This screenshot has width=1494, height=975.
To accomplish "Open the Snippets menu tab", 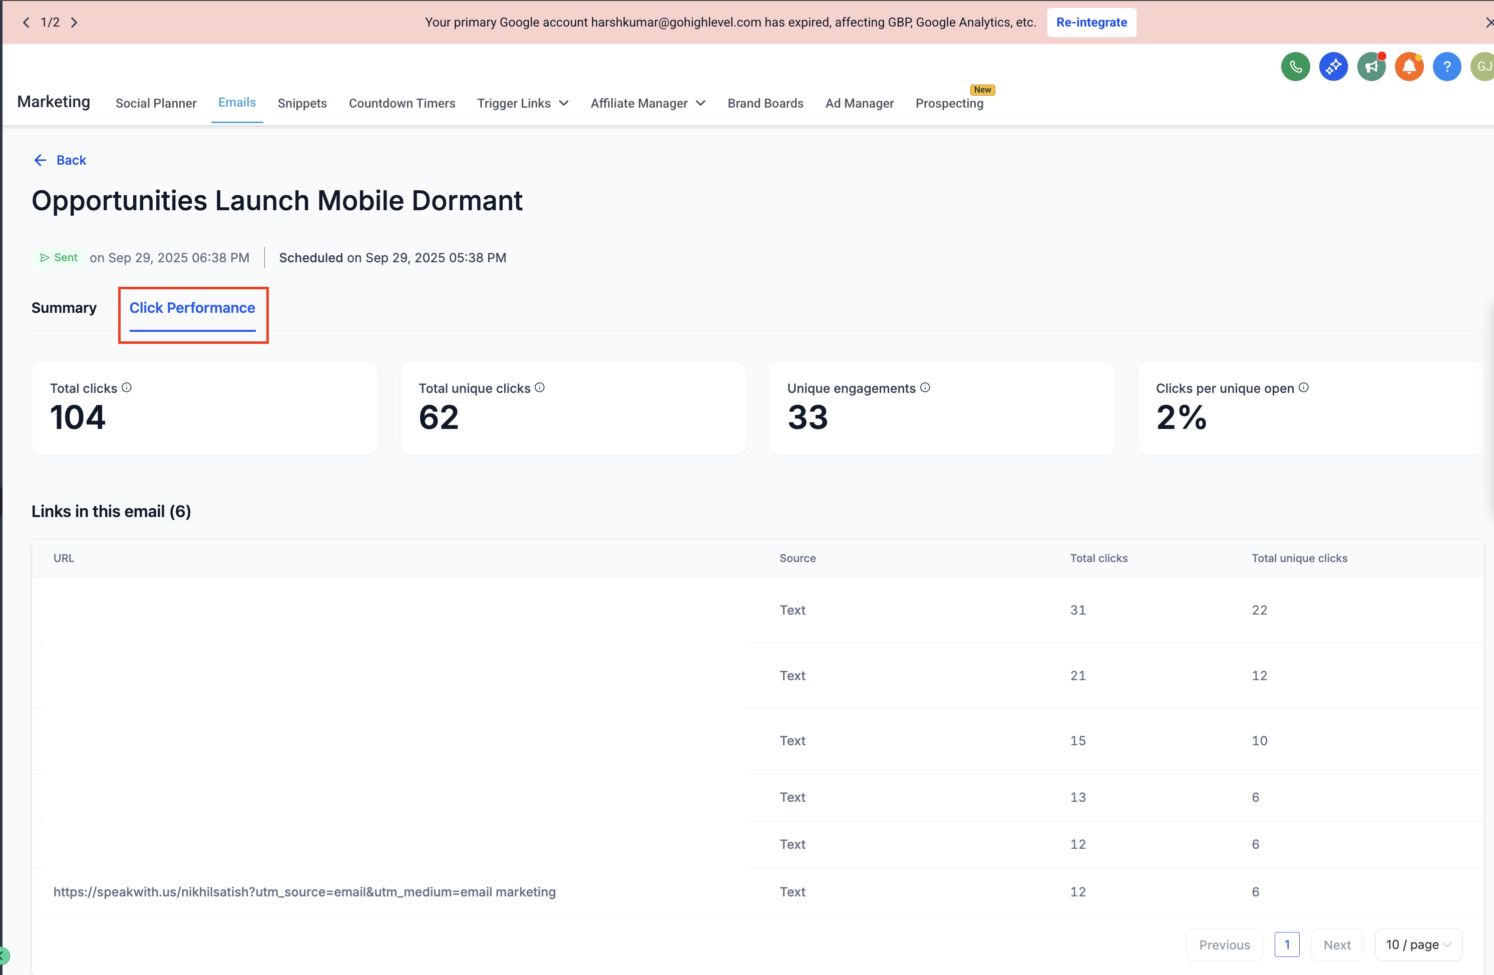I will click(x=302, y=104).
